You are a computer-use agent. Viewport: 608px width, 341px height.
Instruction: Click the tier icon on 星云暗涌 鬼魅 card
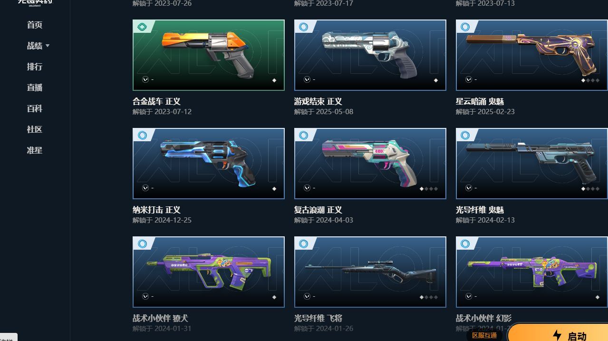coord(465,27)
